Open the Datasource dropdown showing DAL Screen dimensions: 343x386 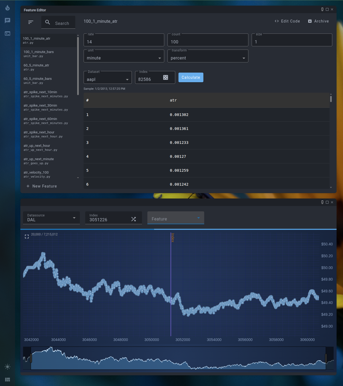click(51, 218)
